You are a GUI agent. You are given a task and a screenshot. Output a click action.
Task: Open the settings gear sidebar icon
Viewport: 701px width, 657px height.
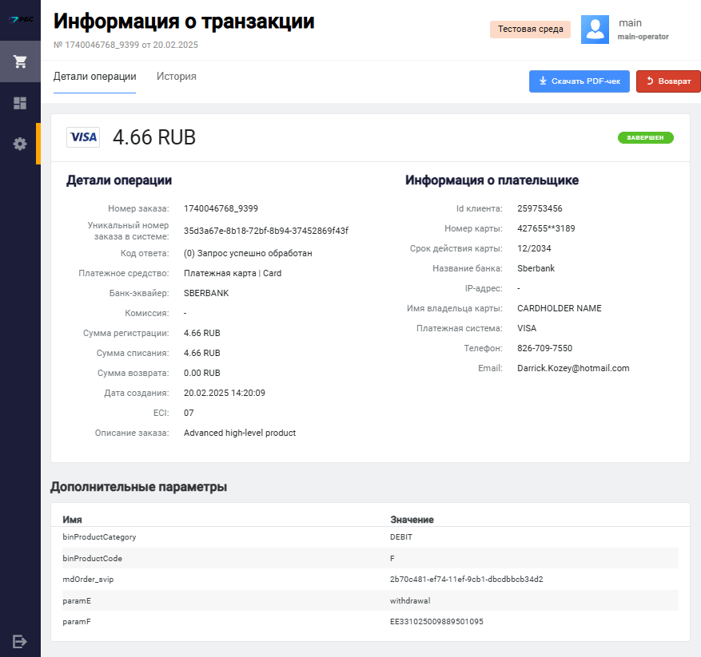click(20, 144)
